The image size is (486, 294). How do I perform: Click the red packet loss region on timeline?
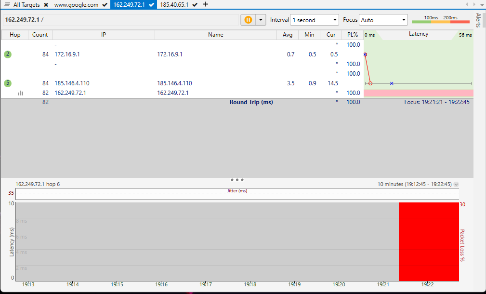click(428, 241)
